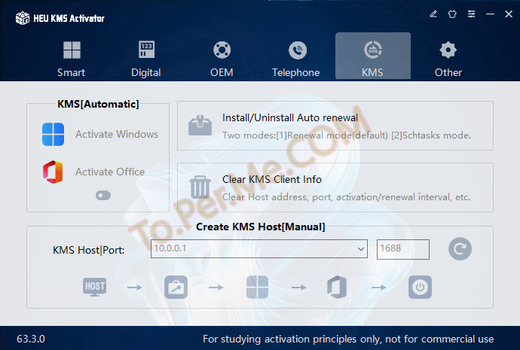The image size is (520, 350).
Task: Expand the KMS Host address dropdown
Action: click(x=360, y=248)
